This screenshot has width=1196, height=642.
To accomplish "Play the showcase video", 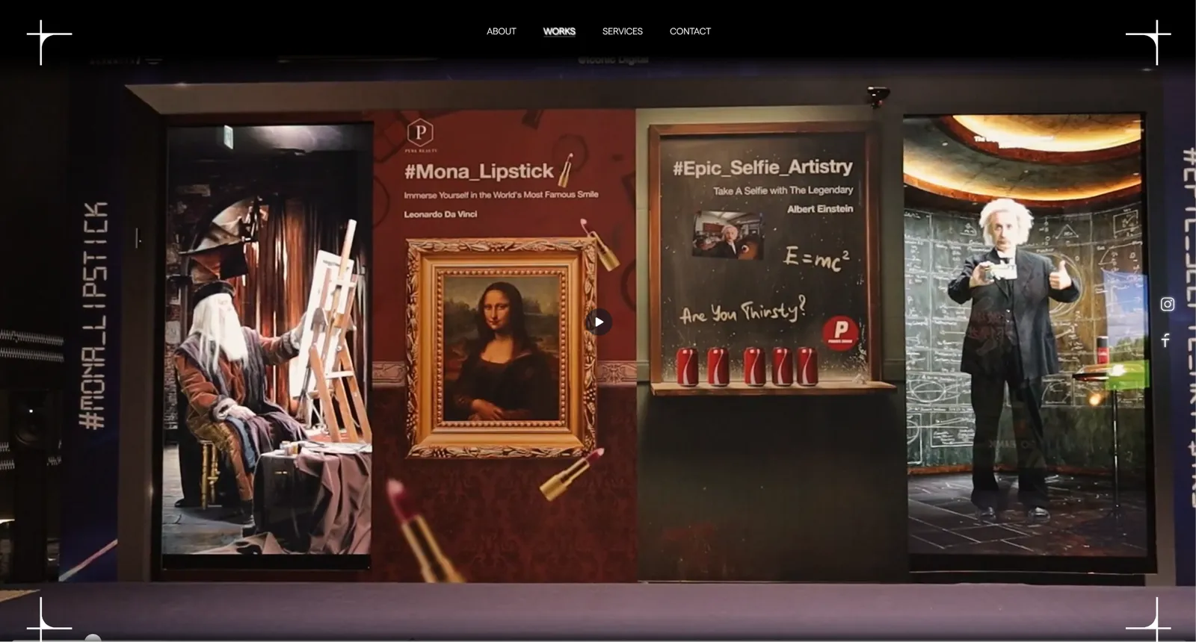I will (599, 322).
